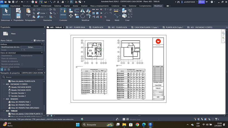Open the Plano type selector dropdown
The image size is (228, 128).
44,34
